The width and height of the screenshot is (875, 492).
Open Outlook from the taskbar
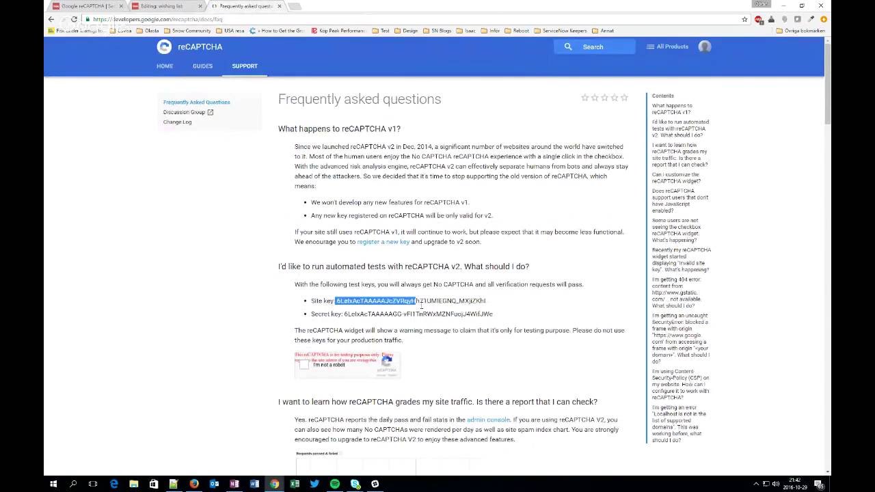pos(214,484)
